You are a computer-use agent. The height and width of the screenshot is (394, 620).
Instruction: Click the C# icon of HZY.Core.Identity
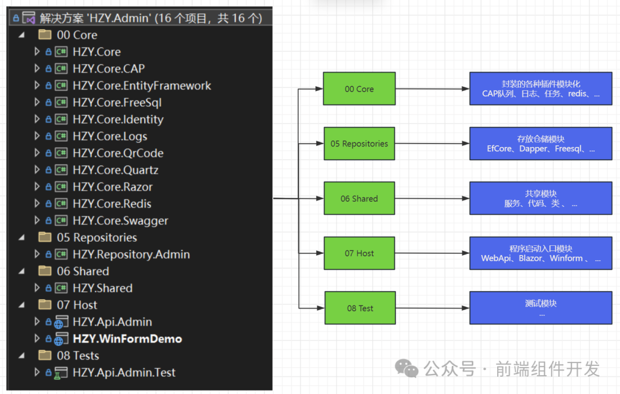(x=61, y=119)
